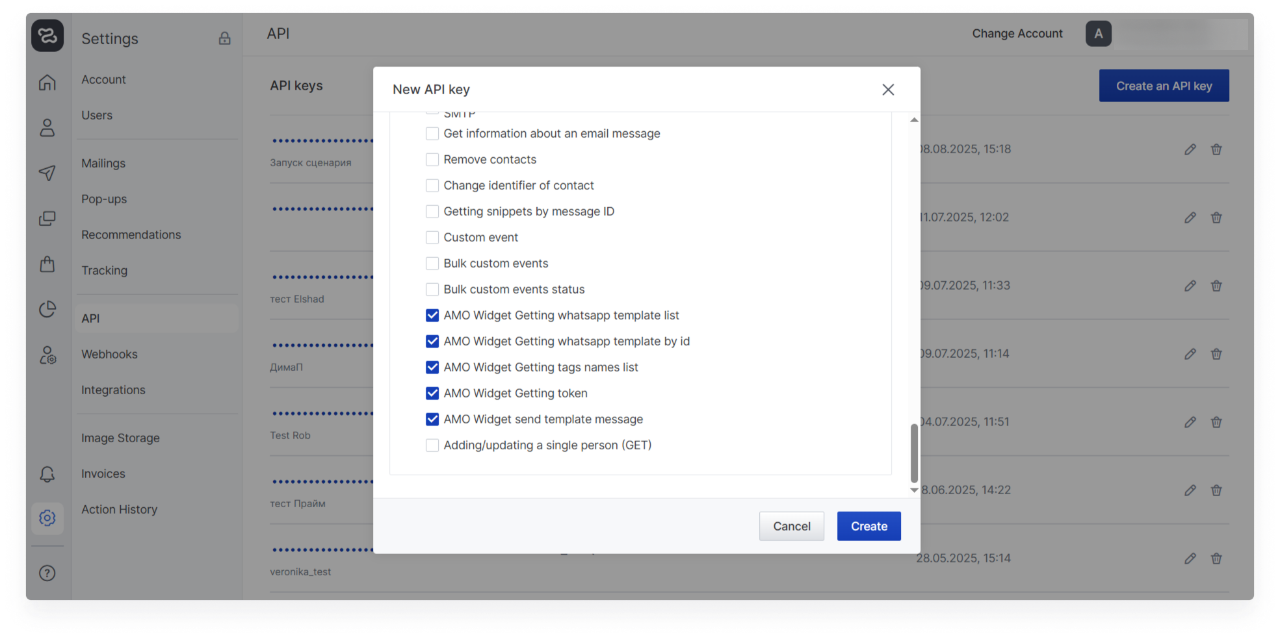Open the contacts person icon in sidebar

pos(47,128)
